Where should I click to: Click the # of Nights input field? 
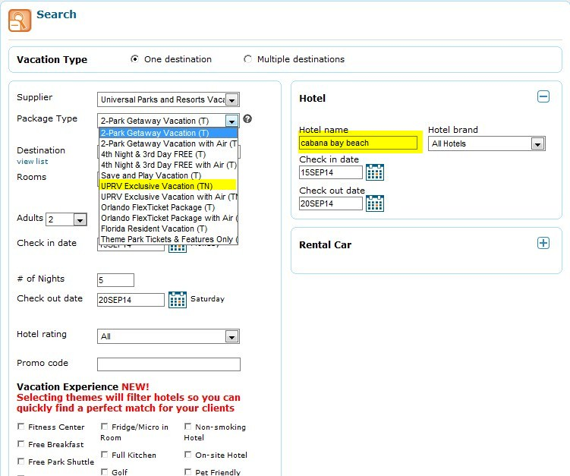(x=115, y=280)
